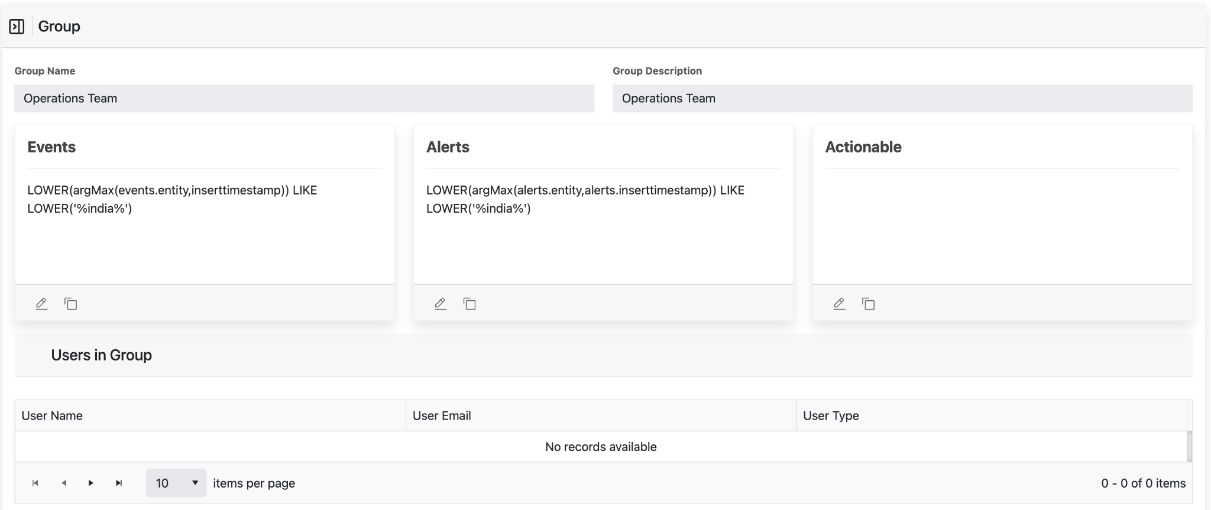Go to the previous page of users

click(64, 483)
